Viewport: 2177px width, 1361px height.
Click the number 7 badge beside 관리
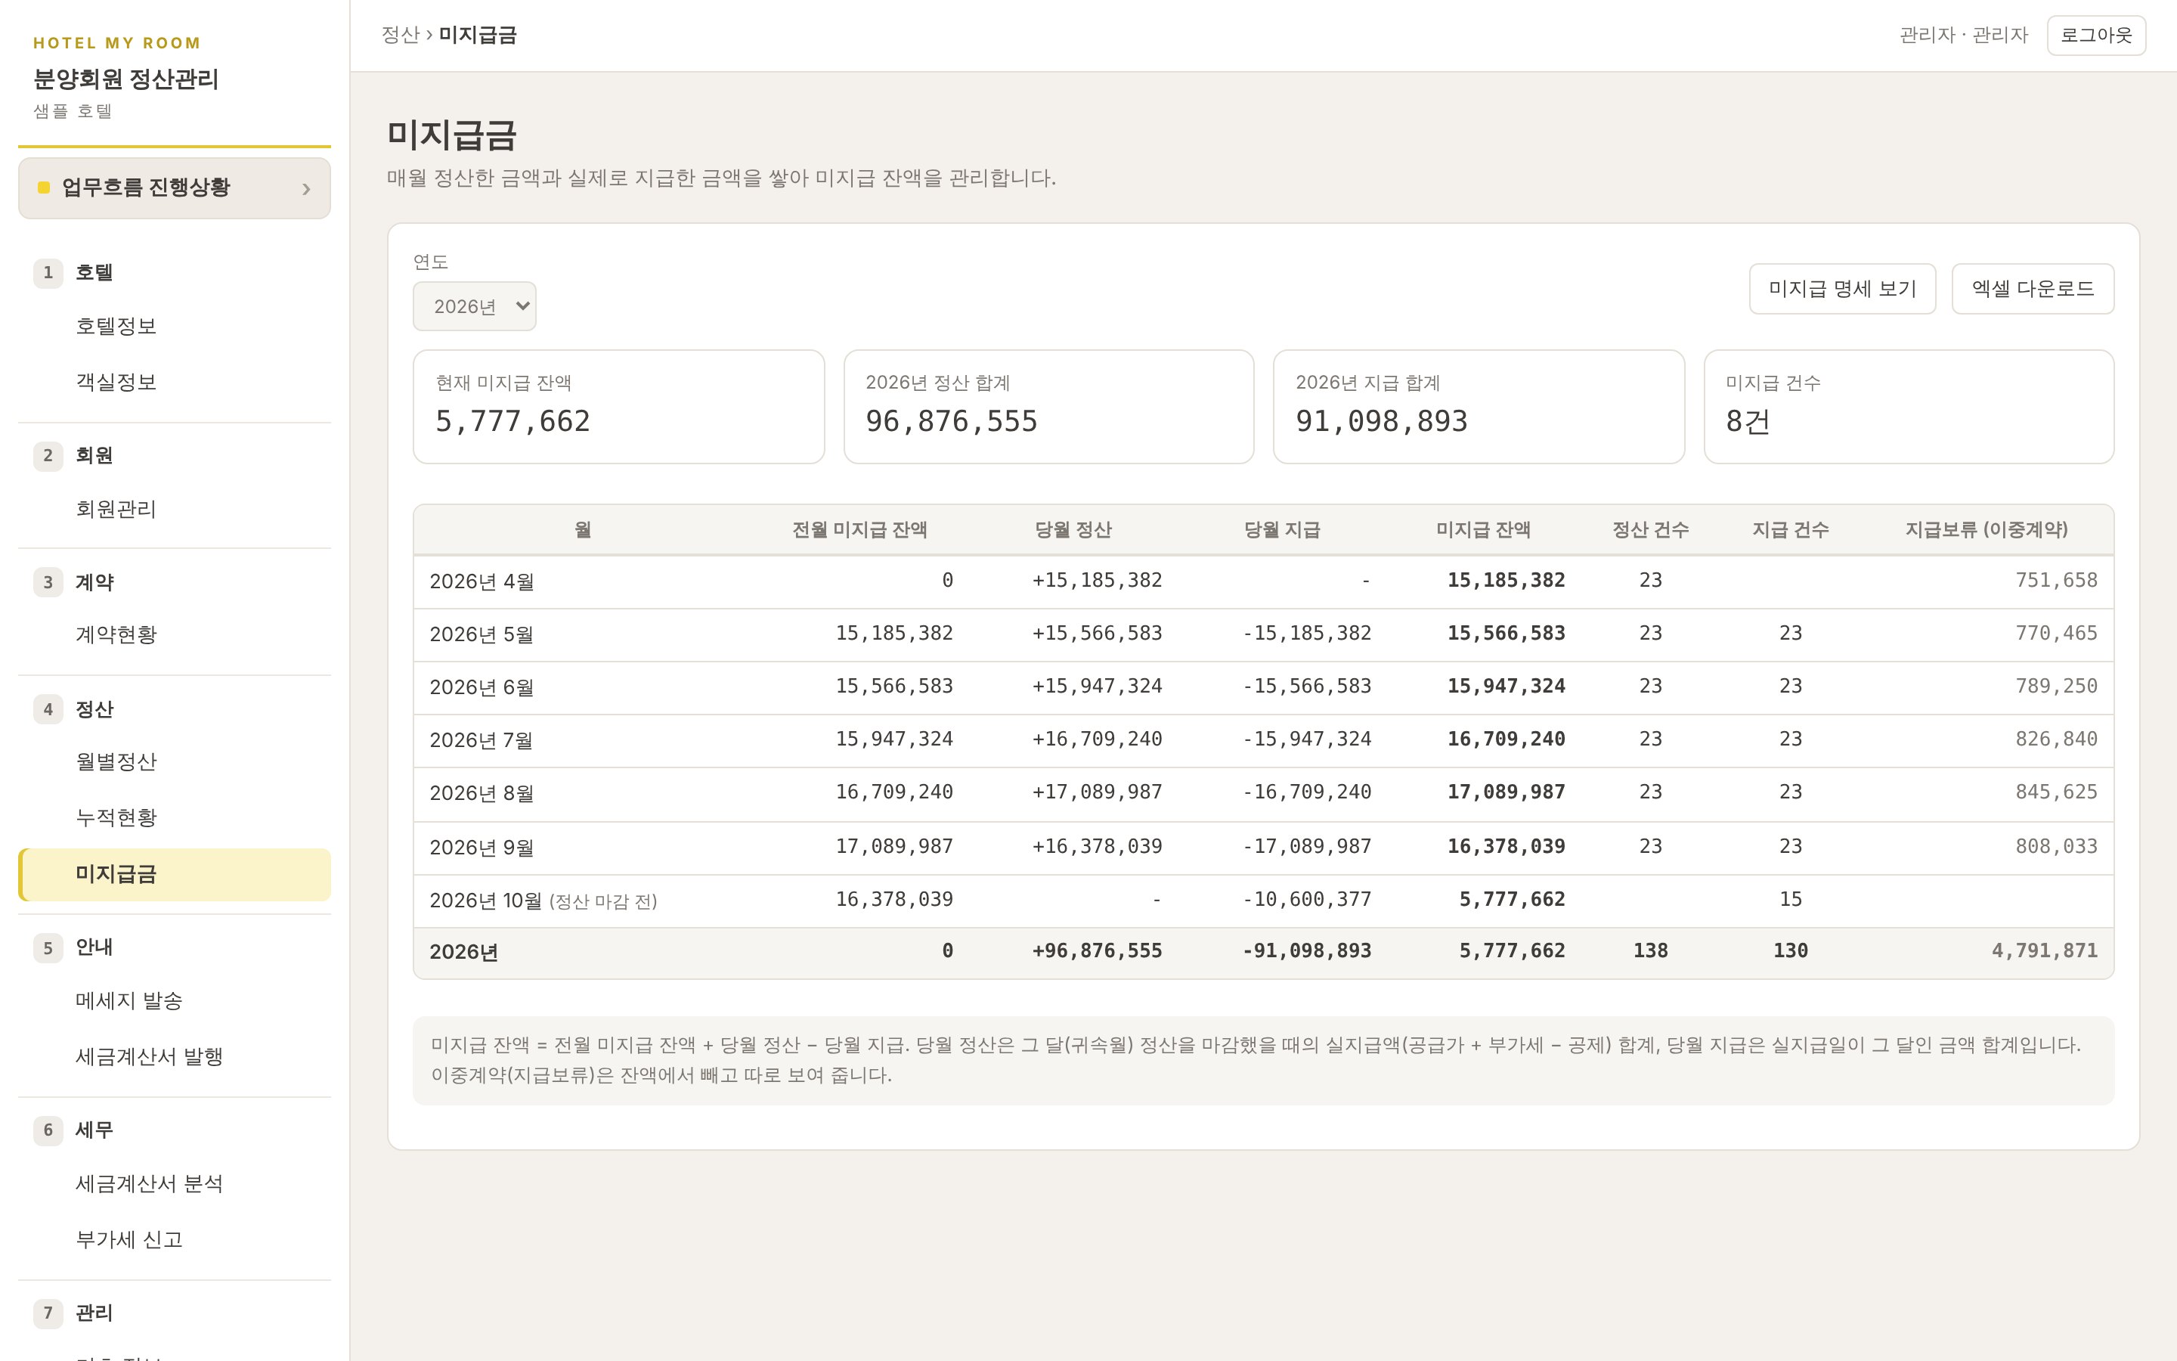(x=48, y=1313)
